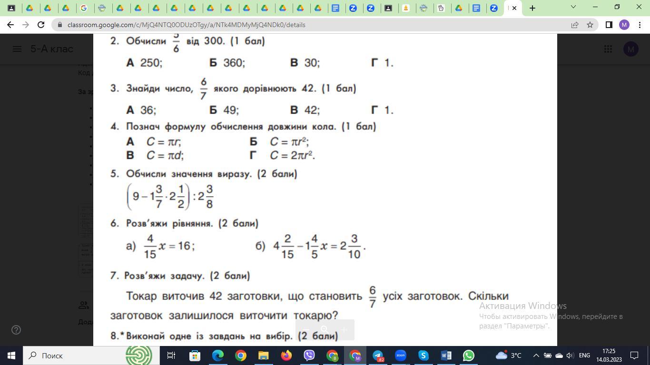Open Microsoft Edge from the taskbar
Image resolution: width=650 pixels, height=365 pixels.
(217, 355)
